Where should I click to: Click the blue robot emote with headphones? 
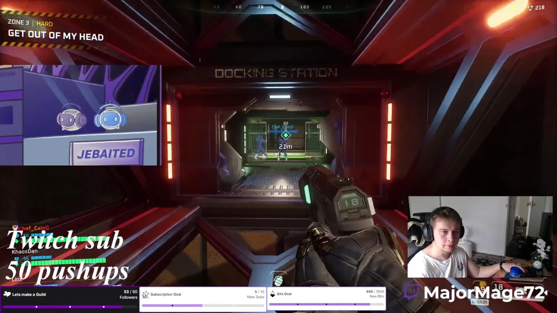coord(110,117)
